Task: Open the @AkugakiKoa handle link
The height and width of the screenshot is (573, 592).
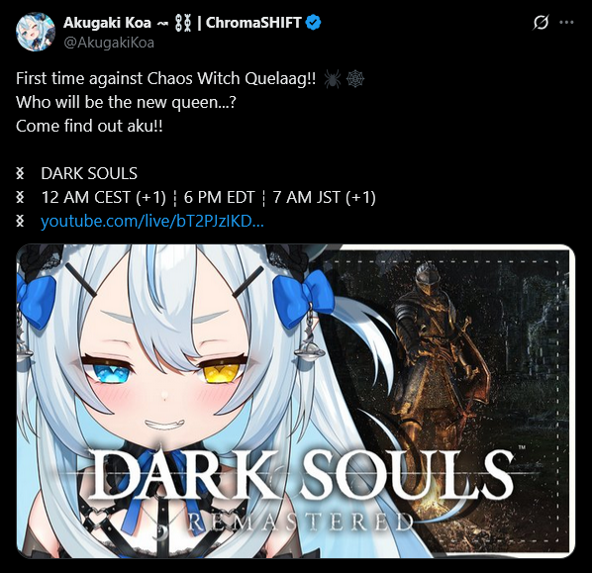Action: (x=109, y=43)
